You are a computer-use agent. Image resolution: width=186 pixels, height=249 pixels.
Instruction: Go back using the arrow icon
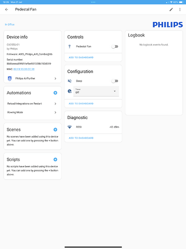tap(6, 9)
